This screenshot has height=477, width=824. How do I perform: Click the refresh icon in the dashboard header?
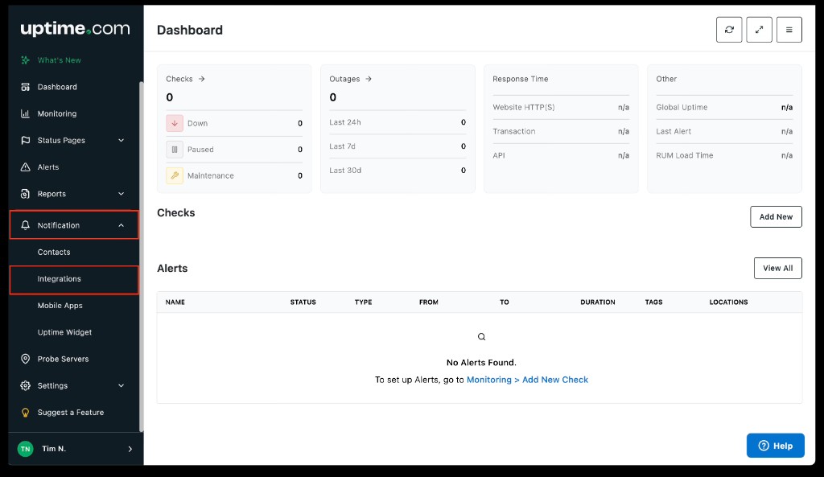coord(729,30)
